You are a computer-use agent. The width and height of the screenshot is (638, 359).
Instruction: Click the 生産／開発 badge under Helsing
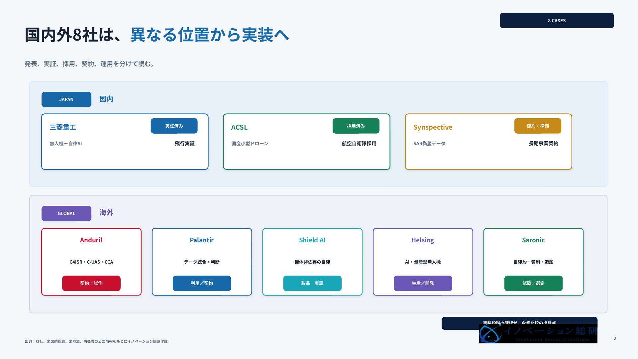pos(423,283)
